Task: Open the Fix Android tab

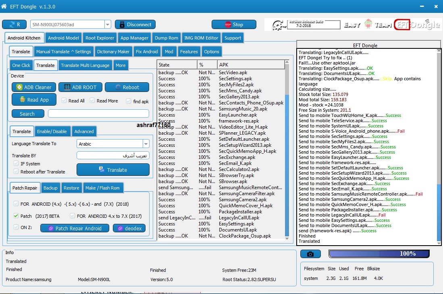Action: tap(147, 52)
